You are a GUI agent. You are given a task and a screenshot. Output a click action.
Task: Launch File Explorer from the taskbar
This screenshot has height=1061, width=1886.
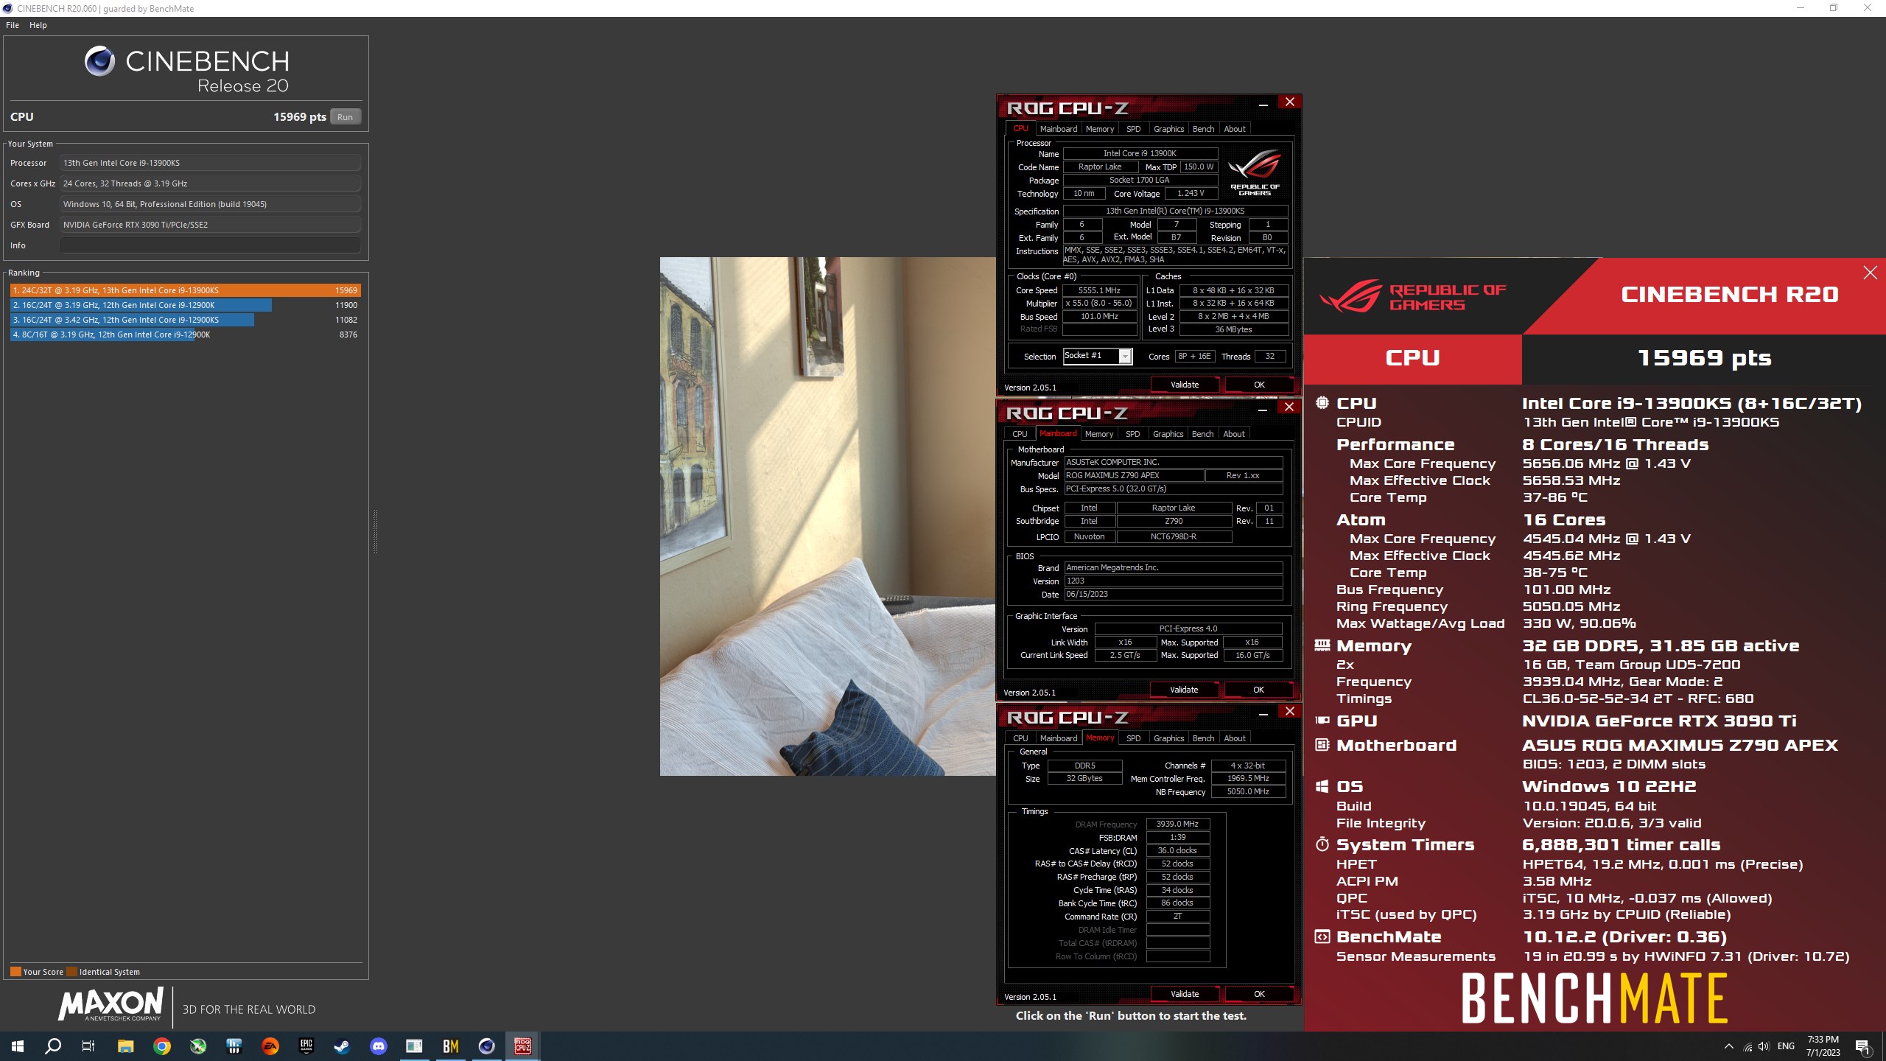125,1046
